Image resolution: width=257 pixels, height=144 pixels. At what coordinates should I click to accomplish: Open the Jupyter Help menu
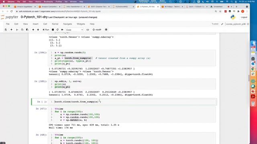coord(92,24)
